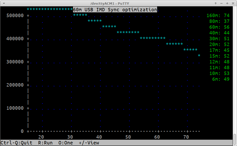The height and width of the screenshot is (146, 237).
Task: Select the 40m: 44 band entry
Action: (219, 33)
